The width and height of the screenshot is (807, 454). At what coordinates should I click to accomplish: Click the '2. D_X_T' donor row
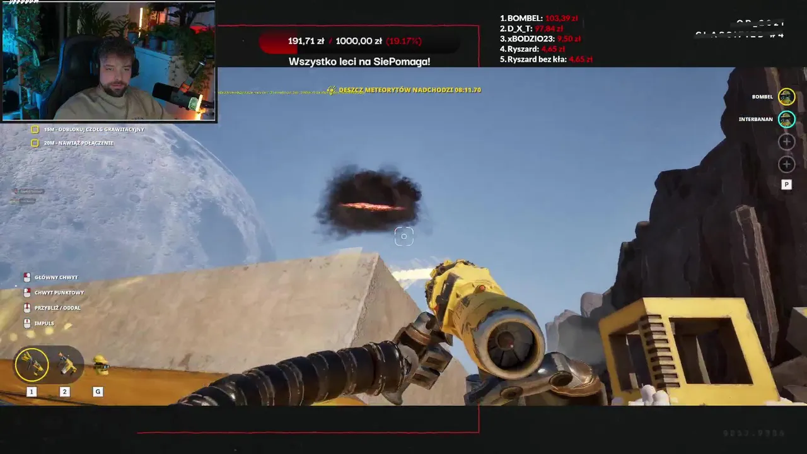(x=531, y=28)
